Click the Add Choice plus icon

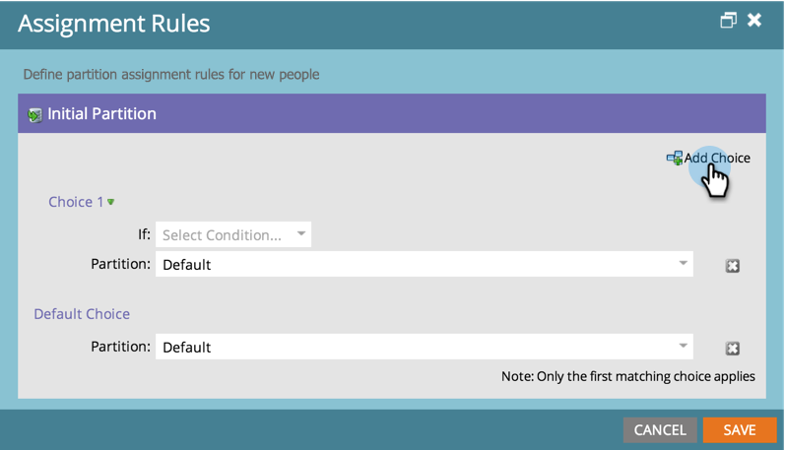pos(675,159)
